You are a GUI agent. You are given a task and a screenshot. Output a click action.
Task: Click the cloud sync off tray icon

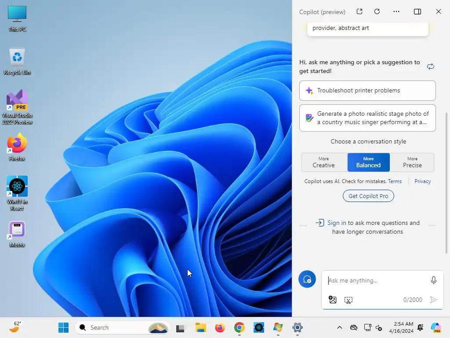pos(354,327)
